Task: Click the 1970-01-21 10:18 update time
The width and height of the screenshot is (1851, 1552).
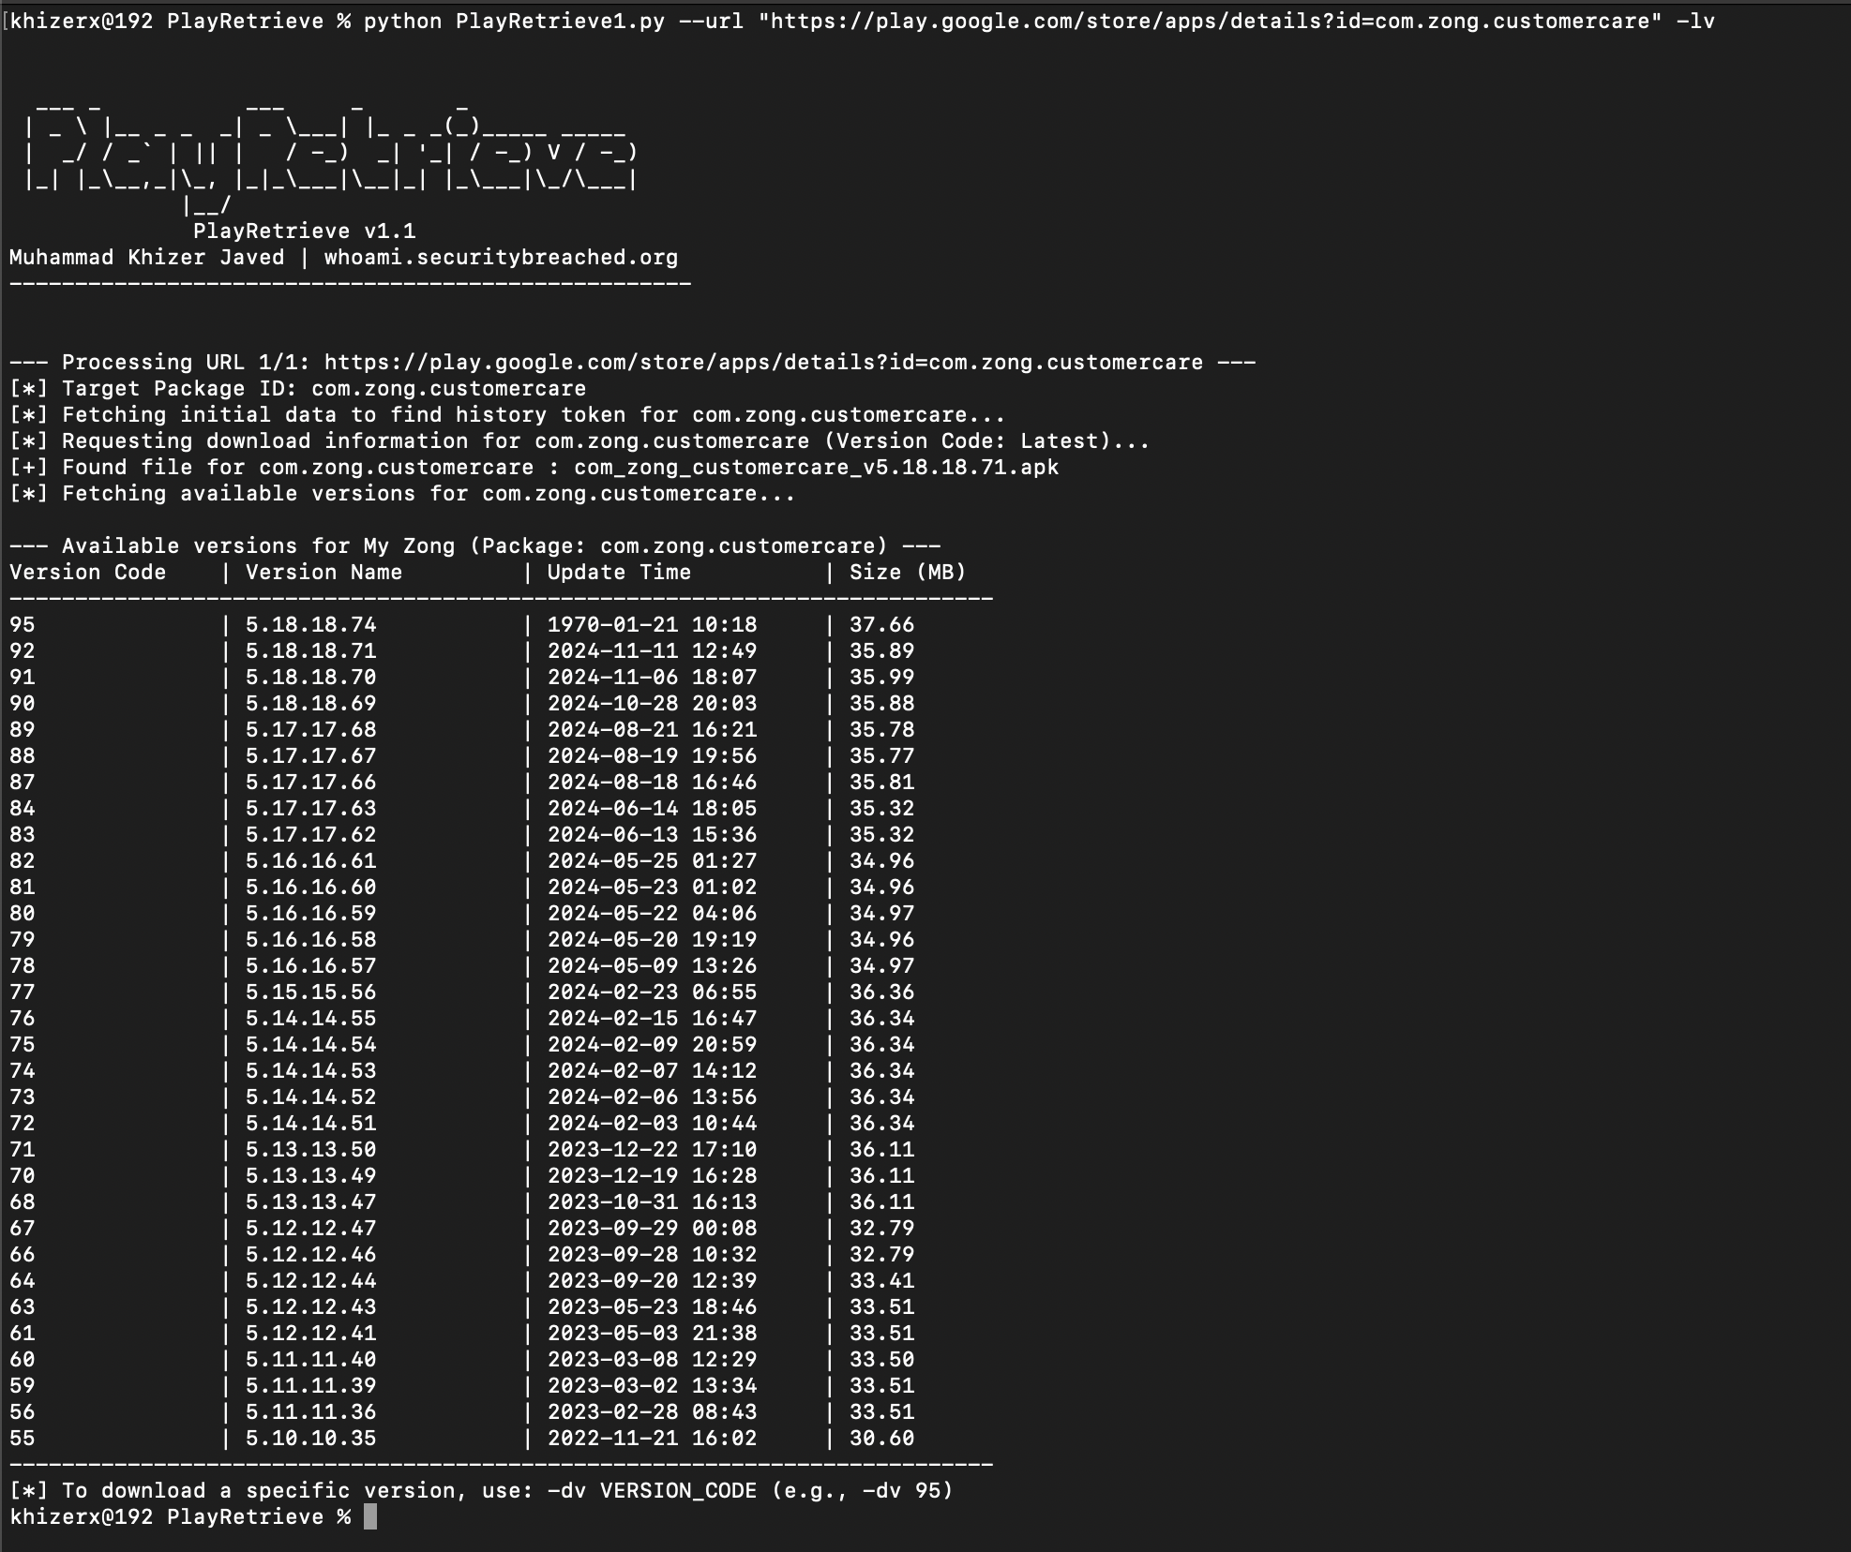Action: [x=652, y=625]
